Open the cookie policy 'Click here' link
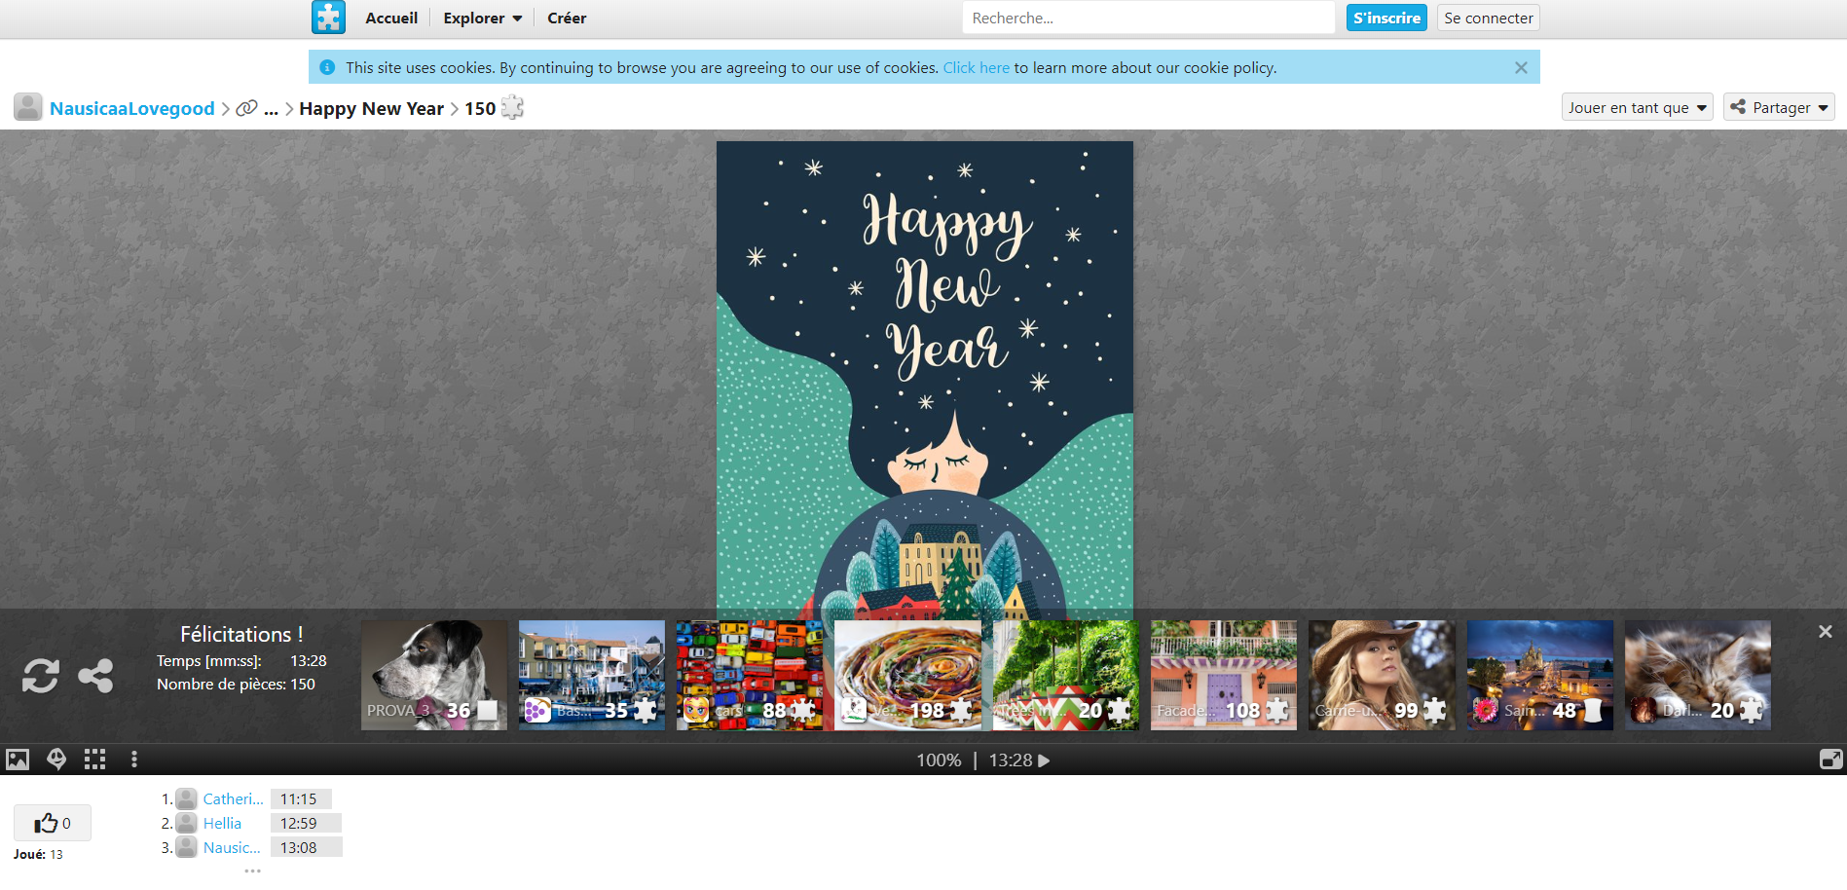Viewport: 1847px width, 890px height. (976, 67)
